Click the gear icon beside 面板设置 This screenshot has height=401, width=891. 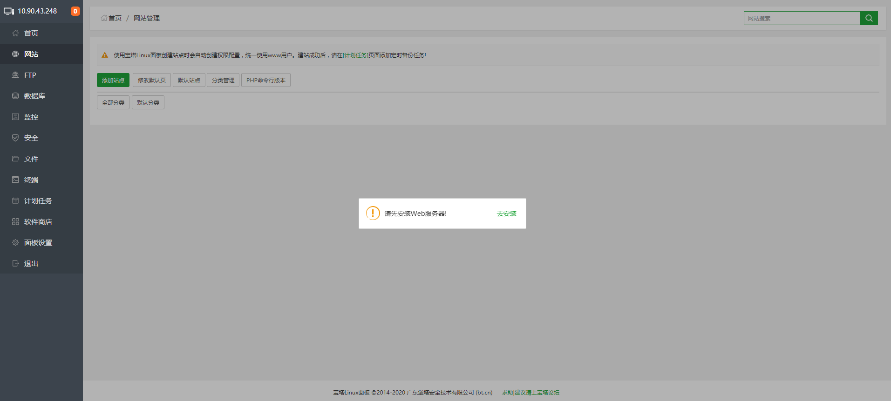tap(15, 242)
